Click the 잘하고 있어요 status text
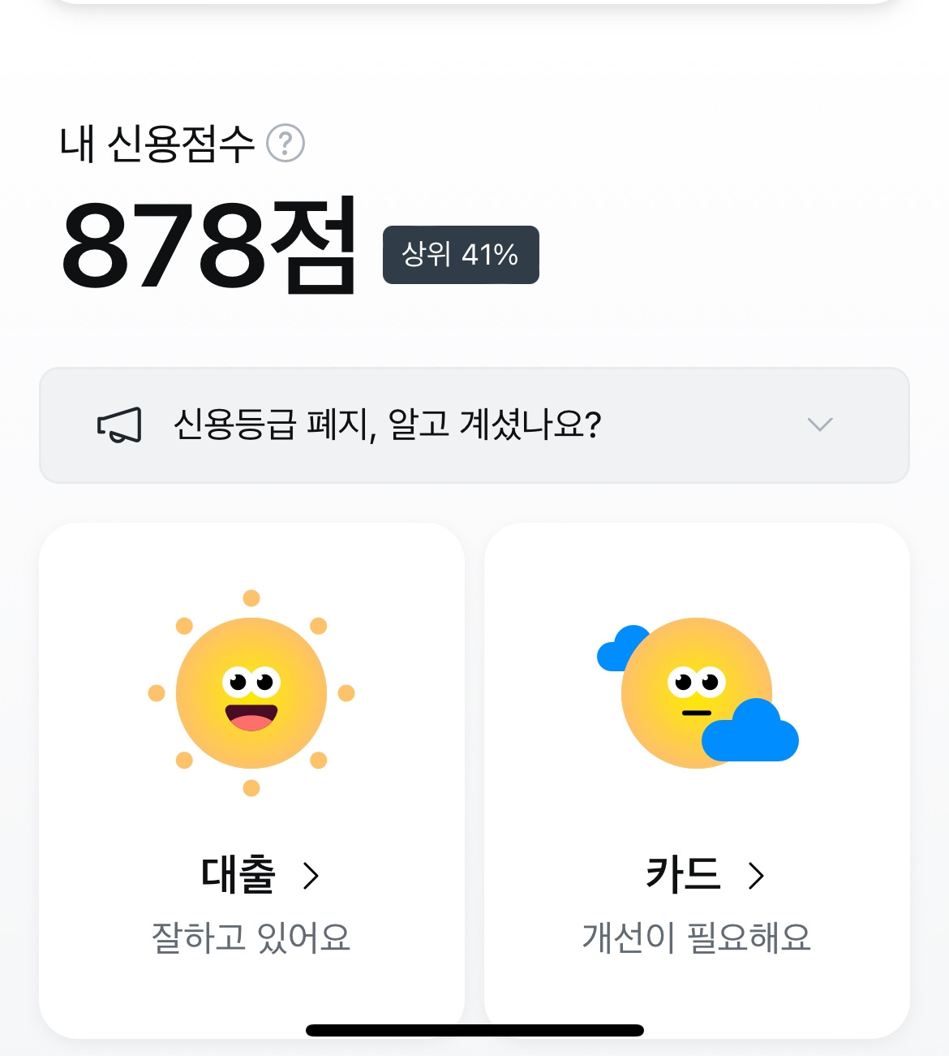The image size is (949, 1056). [251, 937]
